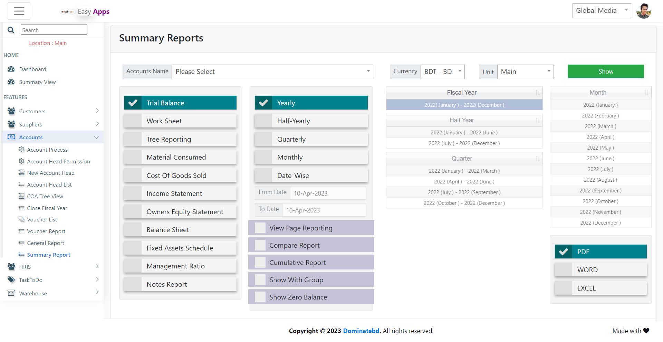Click the Account Process gear icon
Image resolution: width=663 pixels, height=342 pixels.
(x=21, y=150)
